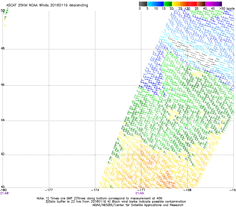Image resolution: width=236 pixels, height=207 pixels.
Task: Click the purple time stamp '21:49'
Action: click(x=139, y=193)
